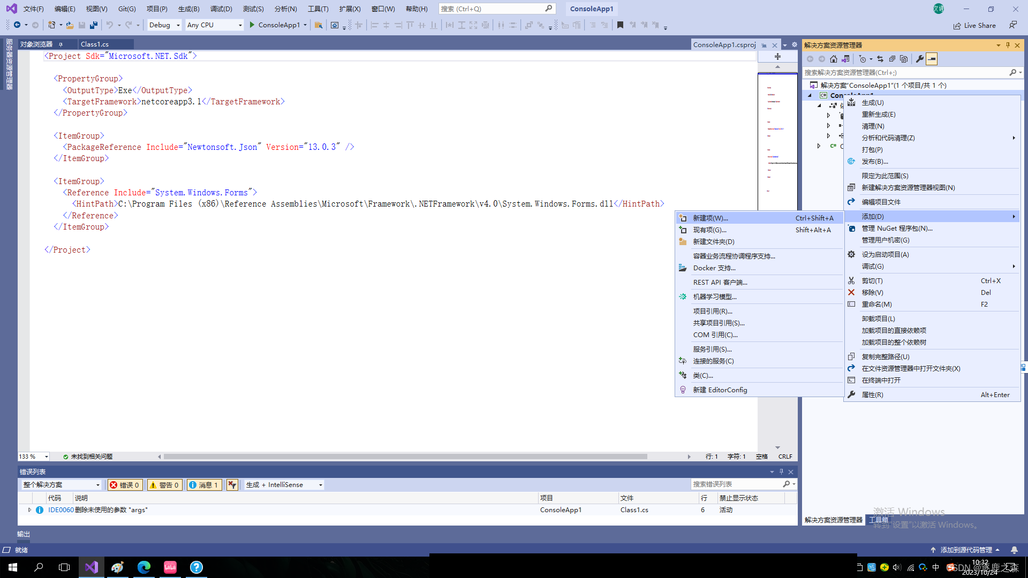1028x578 pixels.
Task: Click the Open File folder icon
Action: (x=70, y=25)
